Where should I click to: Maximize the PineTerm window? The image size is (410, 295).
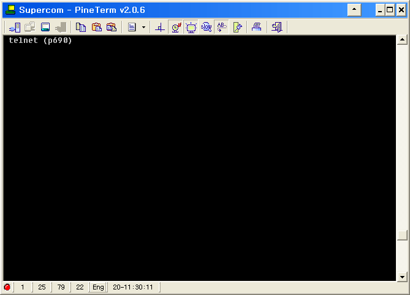pos(390,10)
